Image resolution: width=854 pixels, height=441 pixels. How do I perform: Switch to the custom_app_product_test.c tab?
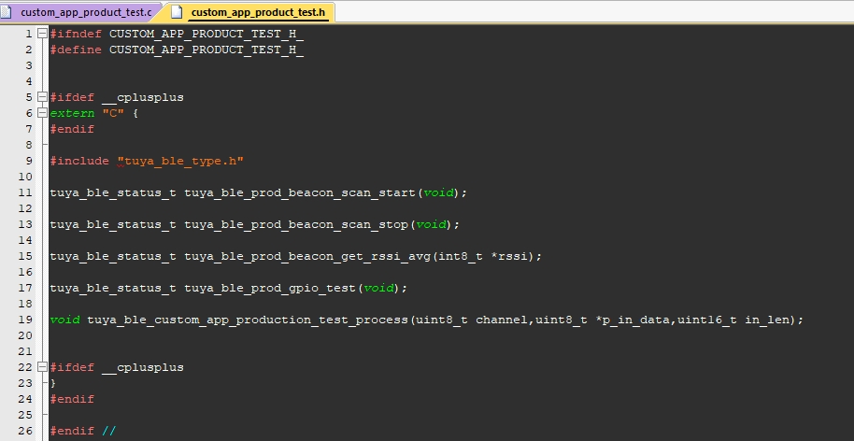(86, 12)
